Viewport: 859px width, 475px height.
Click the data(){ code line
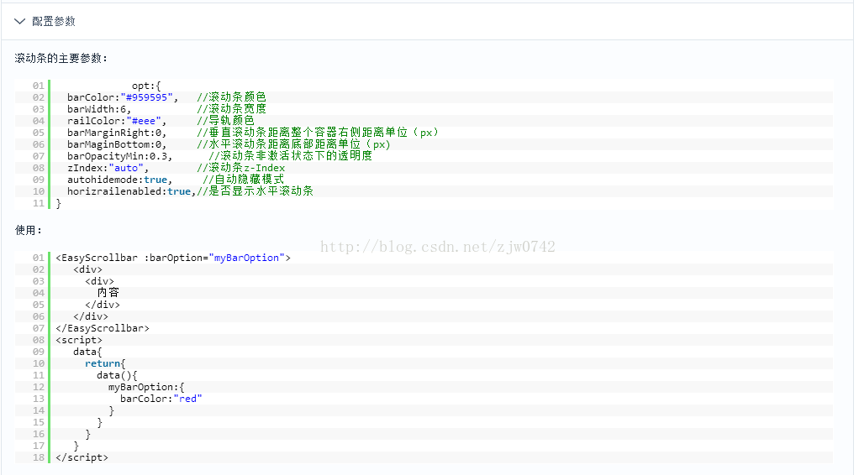tap(117, 375)
